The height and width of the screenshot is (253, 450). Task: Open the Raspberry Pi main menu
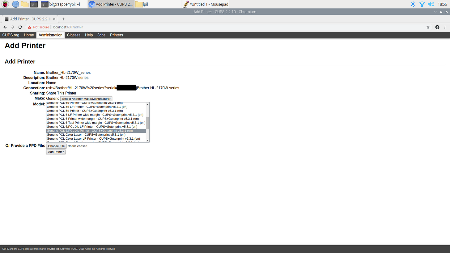5,4
